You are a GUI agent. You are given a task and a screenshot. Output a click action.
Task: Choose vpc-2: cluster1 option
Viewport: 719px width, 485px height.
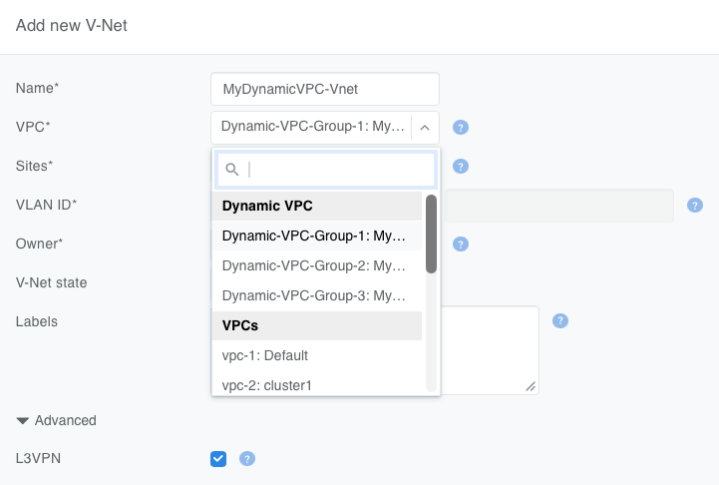point(317,384)
